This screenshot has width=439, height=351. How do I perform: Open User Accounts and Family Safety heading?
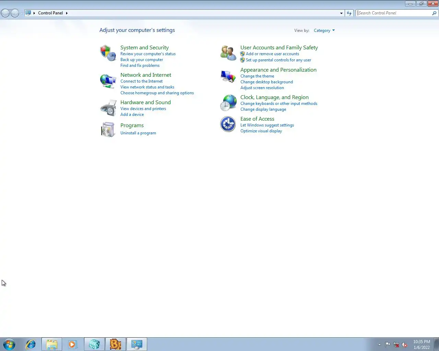[279, 48]
